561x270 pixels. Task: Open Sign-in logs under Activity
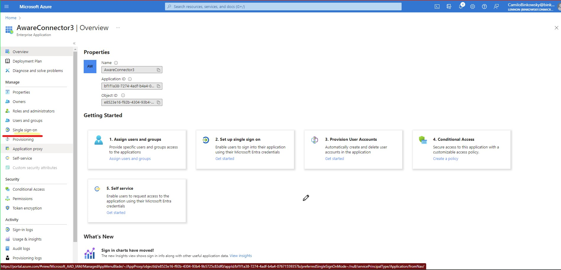pyautogui.click(x=23, y=229)
